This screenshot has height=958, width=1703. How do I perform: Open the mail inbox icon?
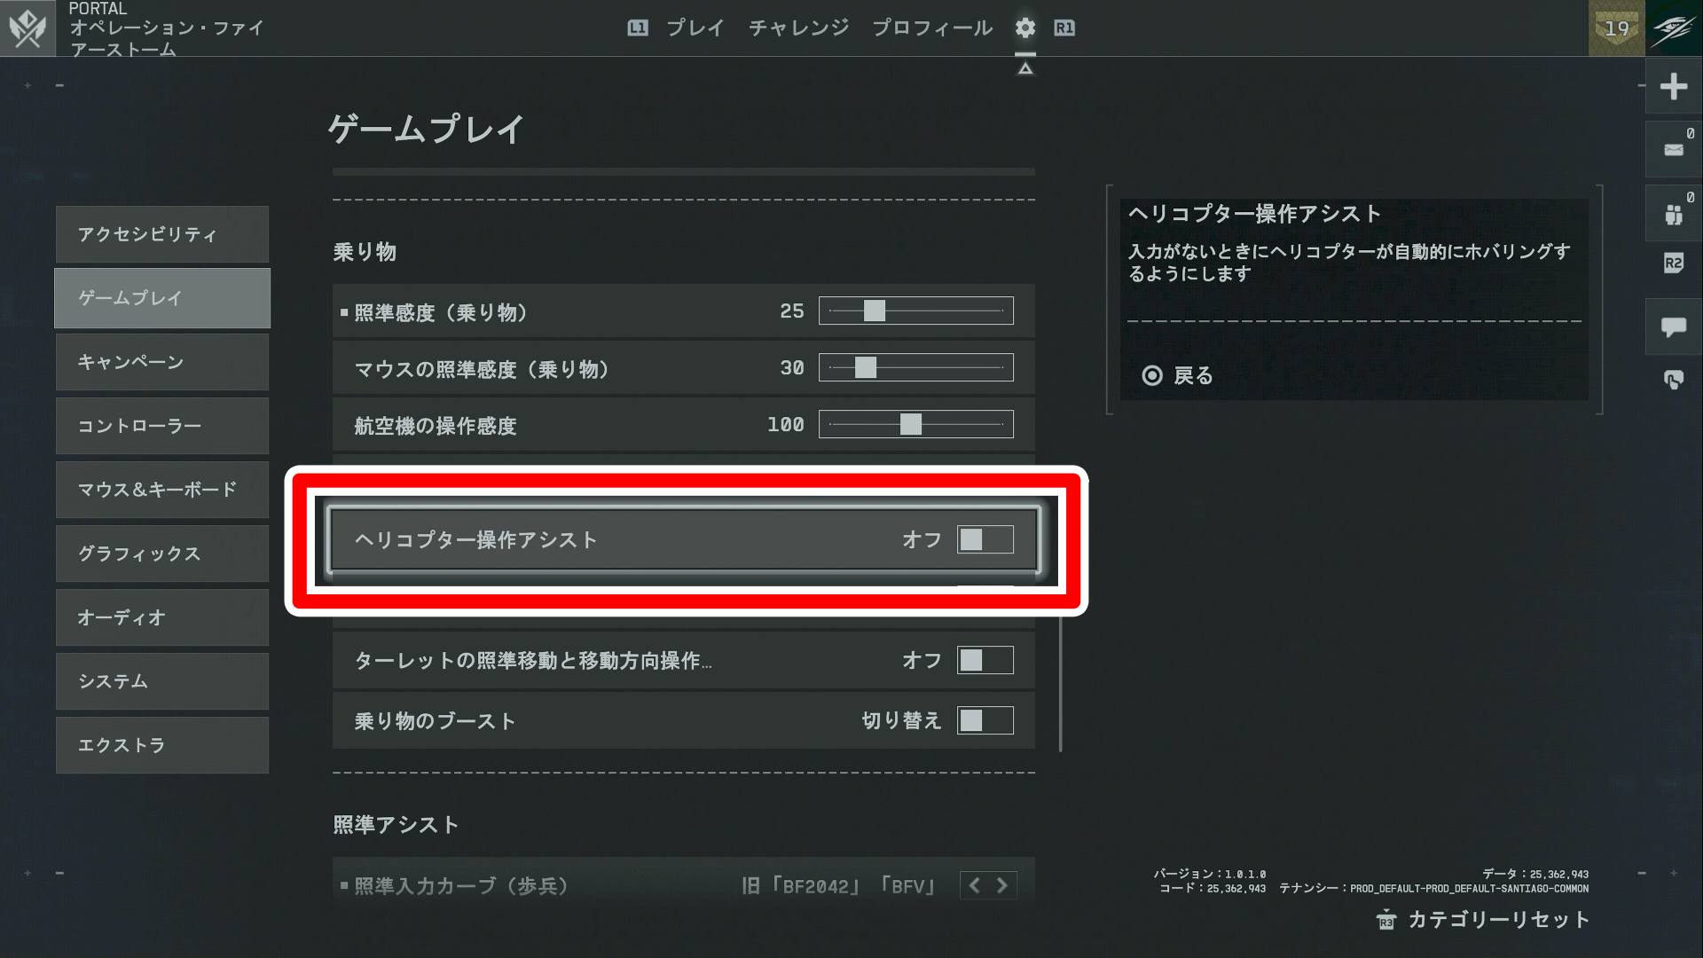coord(1673,150)
